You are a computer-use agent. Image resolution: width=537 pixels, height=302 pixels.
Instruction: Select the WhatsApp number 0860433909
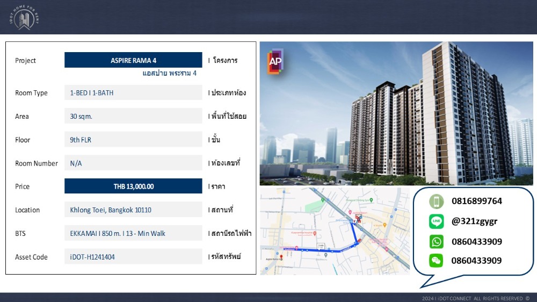(477, 242)
